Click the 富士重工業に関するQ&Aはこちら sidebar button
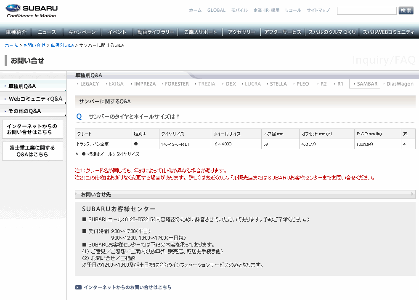Screen dimensions: 419x300 [32, 151]
